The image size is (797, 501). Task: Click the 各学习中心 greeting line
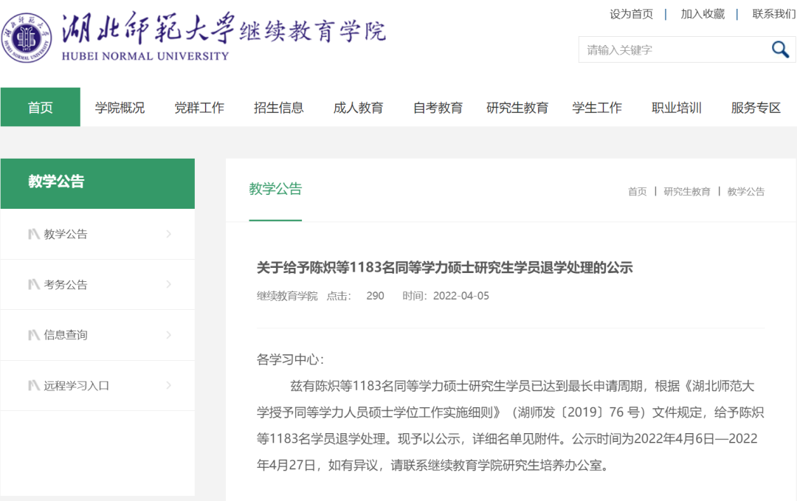pyautogui.click(x=290, y=360)
